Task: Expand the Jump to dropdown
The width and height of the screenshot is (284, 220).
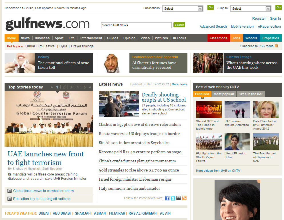Action: click(251, 9)
